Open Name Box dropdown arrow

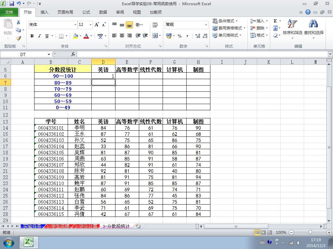coord(49,54)
